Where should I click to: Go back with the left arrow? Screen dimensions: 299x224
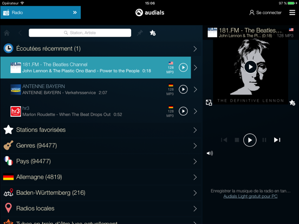[x=20, y=33]
